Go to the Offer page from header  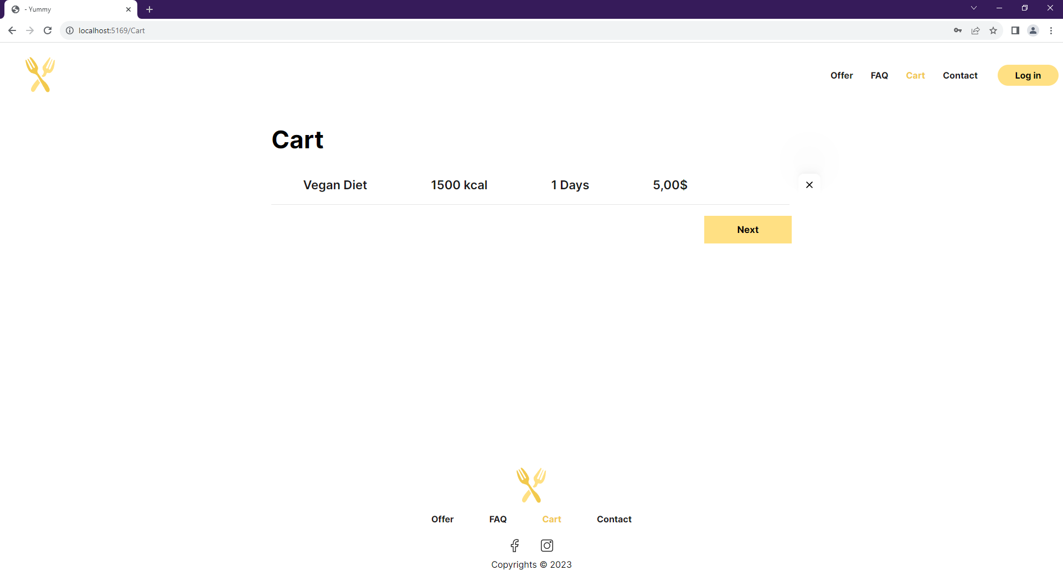click(842, 75)
